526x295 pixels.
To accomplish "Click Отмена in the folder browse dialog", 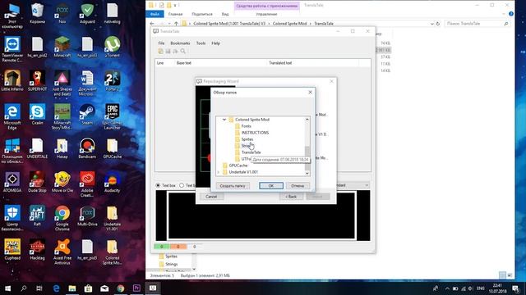I will pyautogui.click(x=298, y=186).
